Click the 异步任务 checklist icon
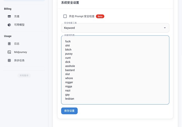 [9, 60]
